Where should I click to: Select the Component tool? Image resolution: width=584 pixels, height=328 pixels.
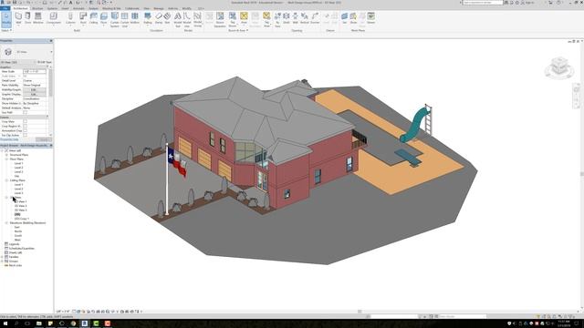tap(53, 18)
